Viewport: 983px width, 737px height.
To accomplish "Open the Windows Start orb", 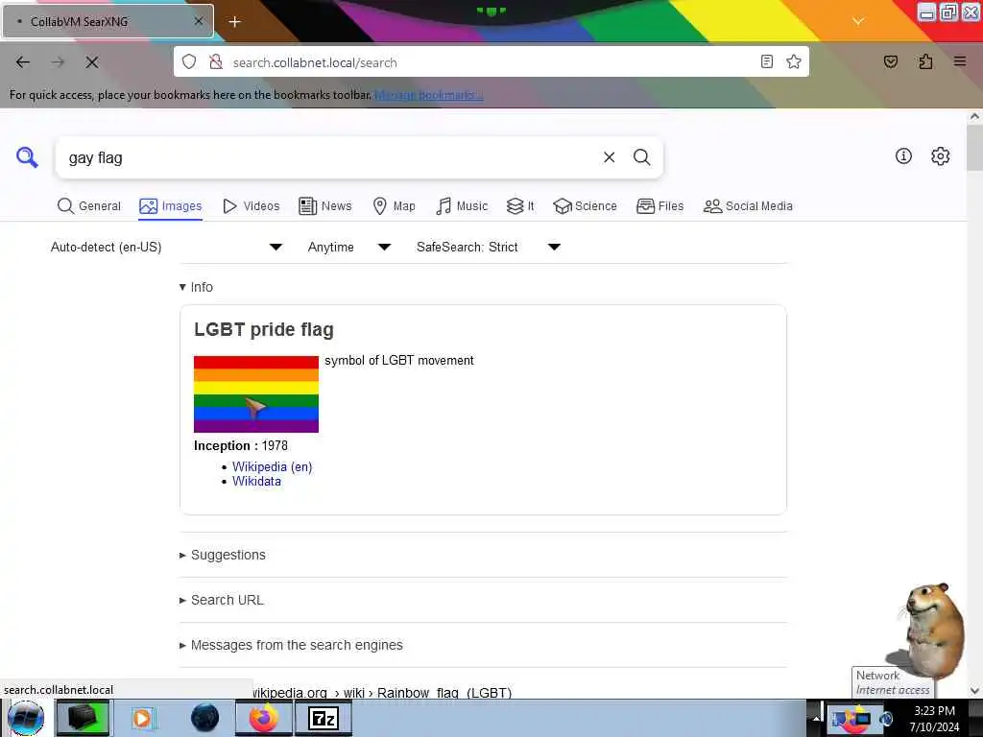I will tap(26, 718).
